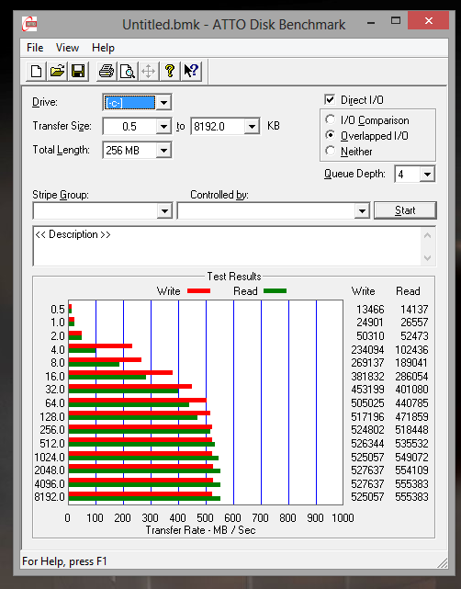Viewport: 461px width, 589px height.
Task: Choose the Neither radio option
Action: [330, 151]
